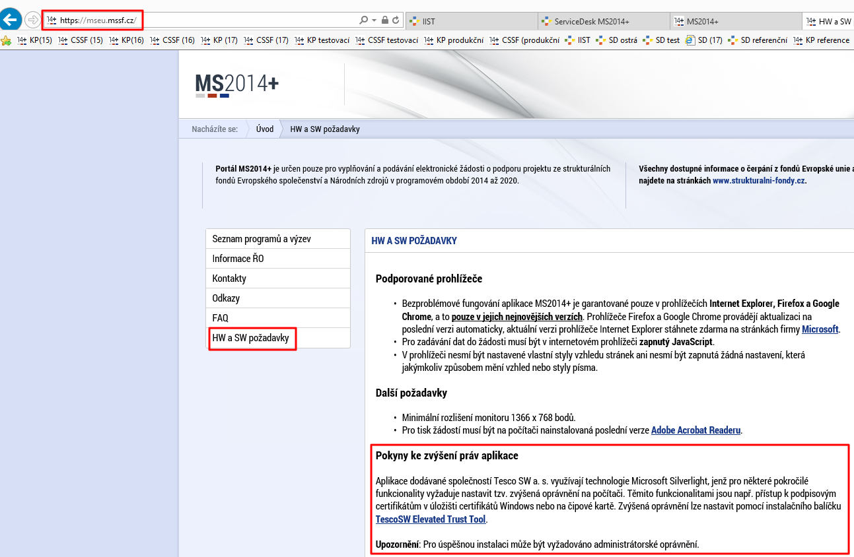Image resolution: width=854 pixels, height=557 pixels.
Task: Open the CSSF (produkční bookmark
Action: (525, 40)
